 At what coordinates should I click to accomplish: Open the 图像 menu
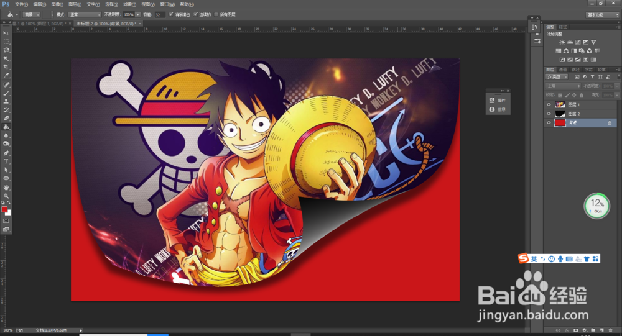tap(57, 4)
